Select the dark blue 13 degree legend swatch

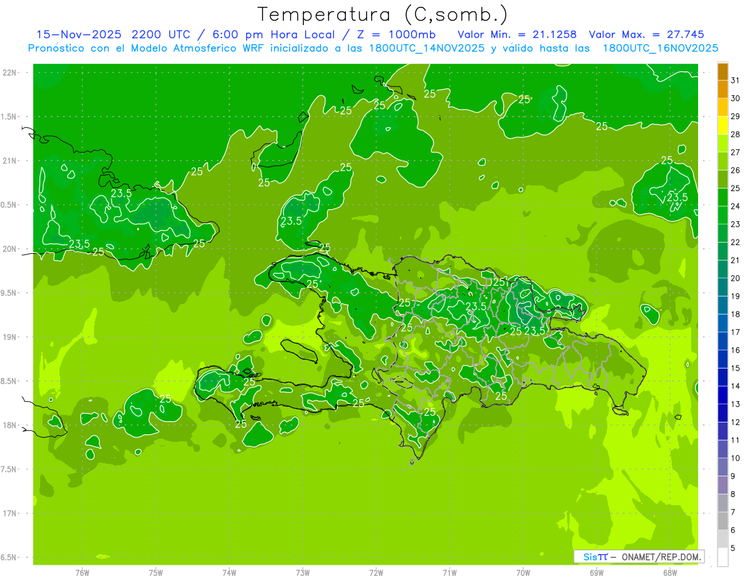(723, 395)
